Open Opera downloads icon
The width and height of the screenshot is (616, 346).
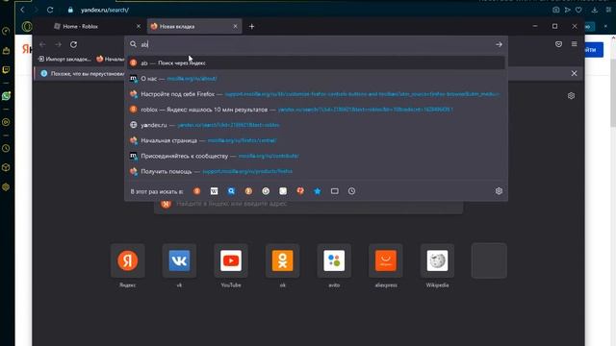pyautogui.click(x=595, y=10)
